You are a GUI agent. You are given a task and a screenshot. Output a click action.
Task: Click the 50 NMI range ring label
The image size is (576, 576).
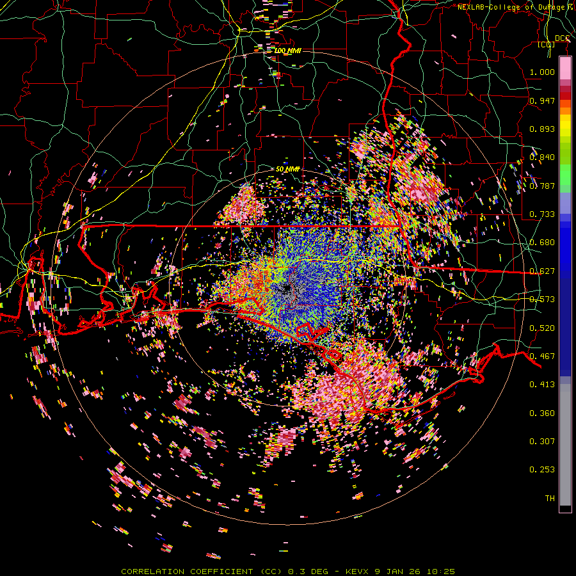click(287, 169)
